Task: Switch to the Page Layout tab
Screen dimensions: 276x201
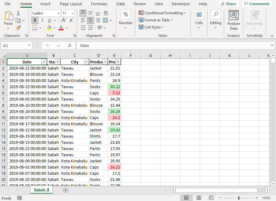Action: [x=71, y=4]
